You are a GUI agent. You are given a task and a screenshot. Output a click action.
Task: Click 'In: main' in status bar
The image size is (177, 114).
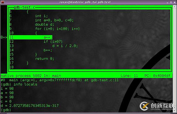[52, 76]
